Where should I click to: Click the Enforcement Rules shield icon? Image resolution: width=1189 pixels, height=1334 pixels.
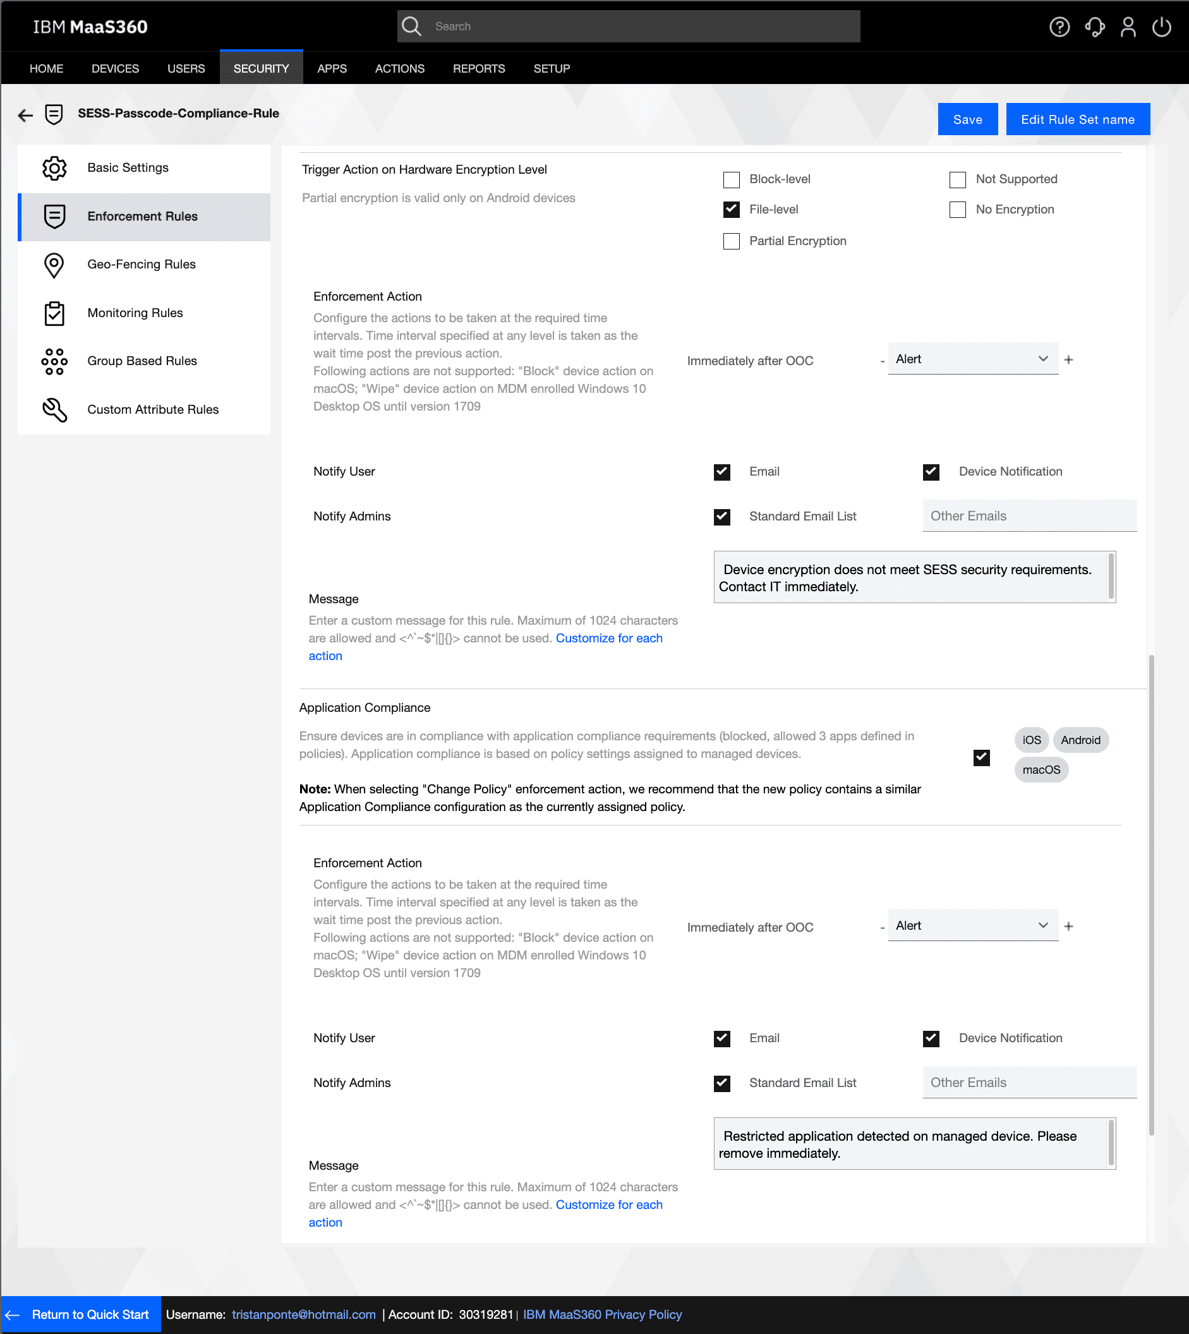pos(54,216)
